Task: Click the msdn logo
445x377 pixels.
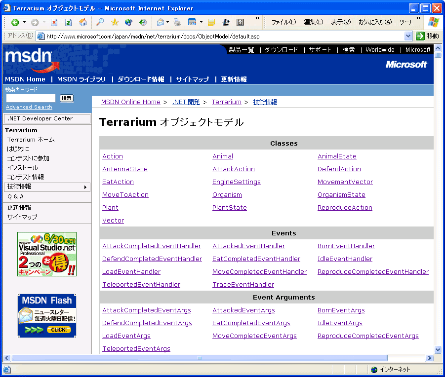Action: pyautogui.click(x=33, y=60)
